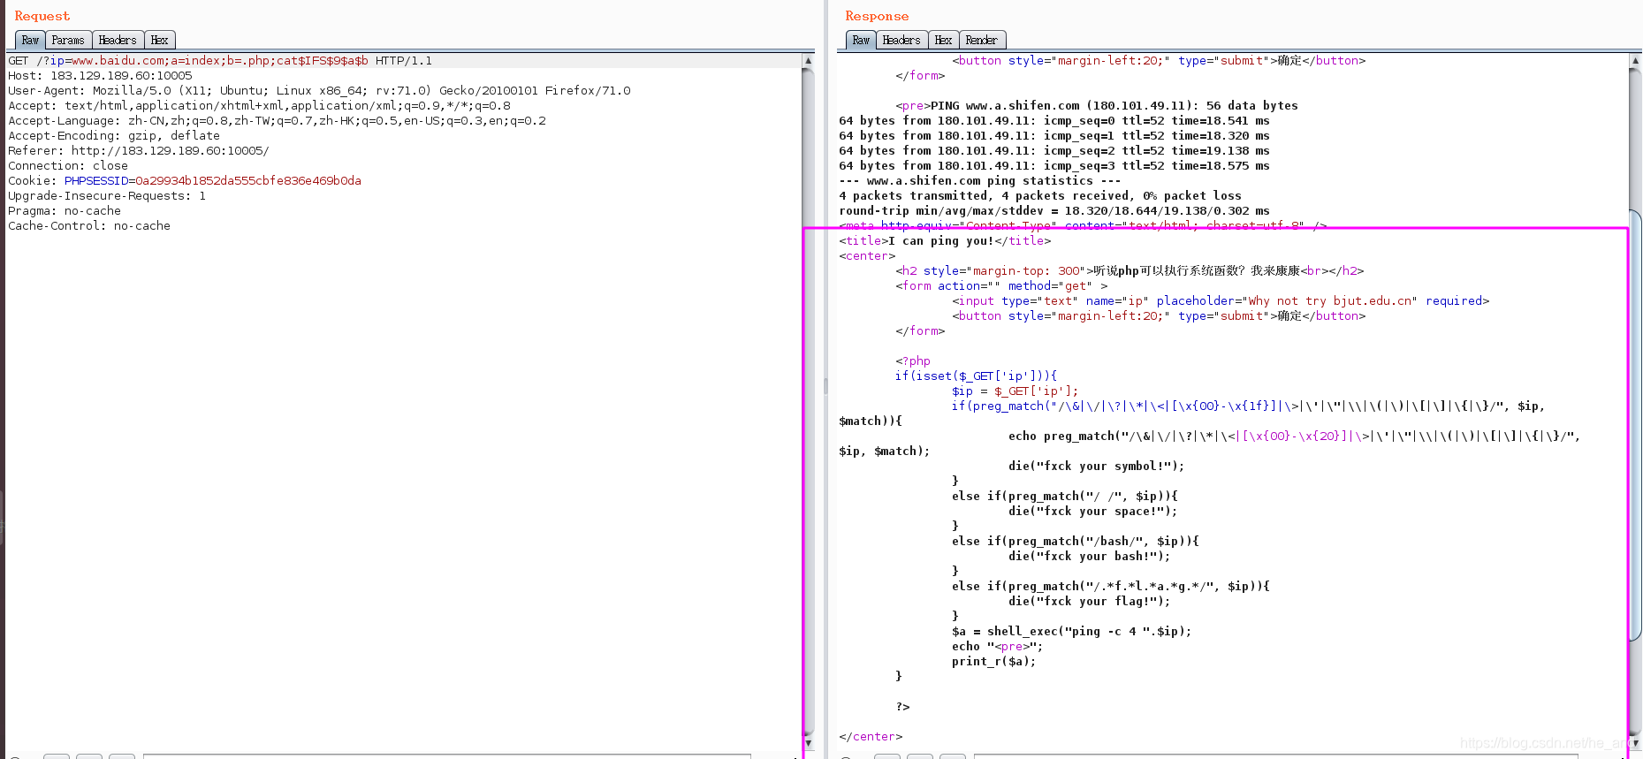Click the die("fxck your symbol!") line
1643x759 pixels.
point(1097,467)
